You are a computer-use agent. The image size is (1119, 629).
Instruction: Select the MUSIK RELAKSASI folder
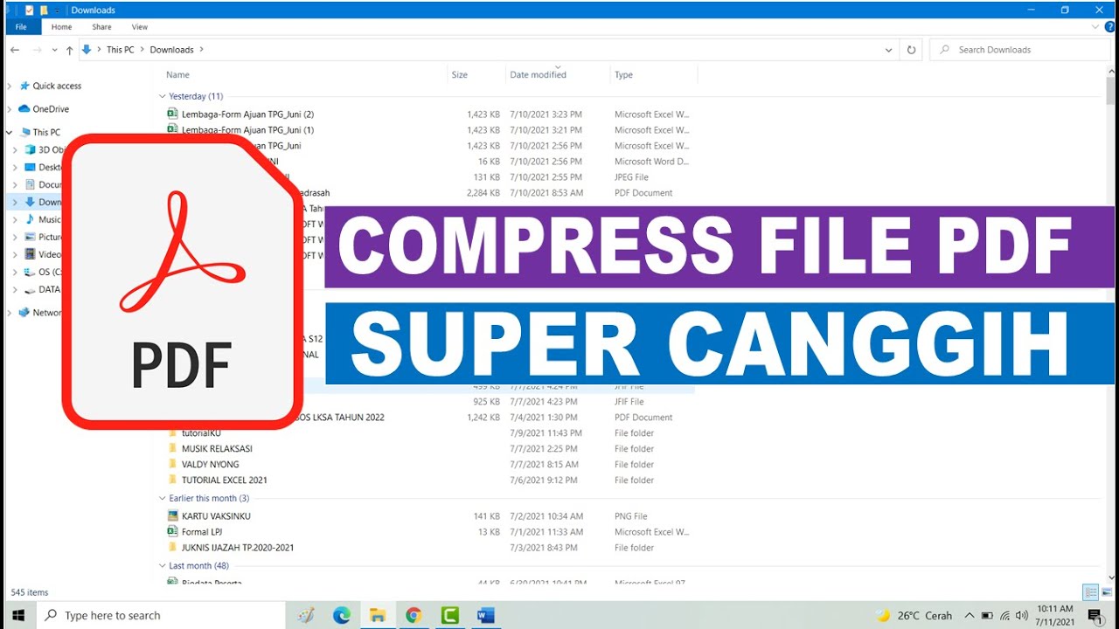pos(217,449)
